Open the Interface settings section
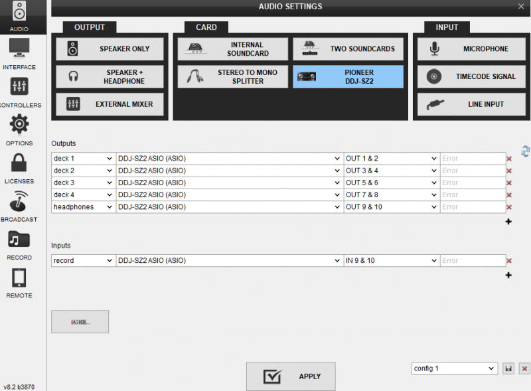The height and width of the screenshot is (391, 531). [x=19, y=54]
